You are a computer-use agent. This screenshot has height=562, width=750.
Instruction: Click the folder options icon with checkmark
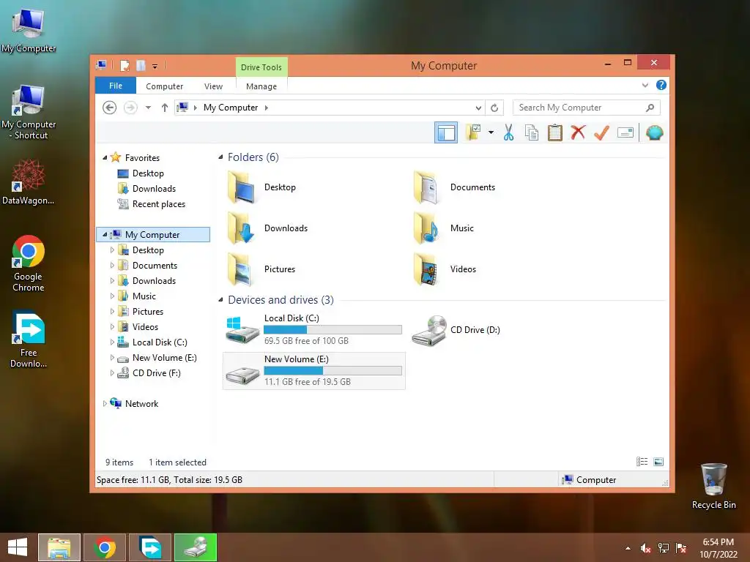(x=473, y=132)
